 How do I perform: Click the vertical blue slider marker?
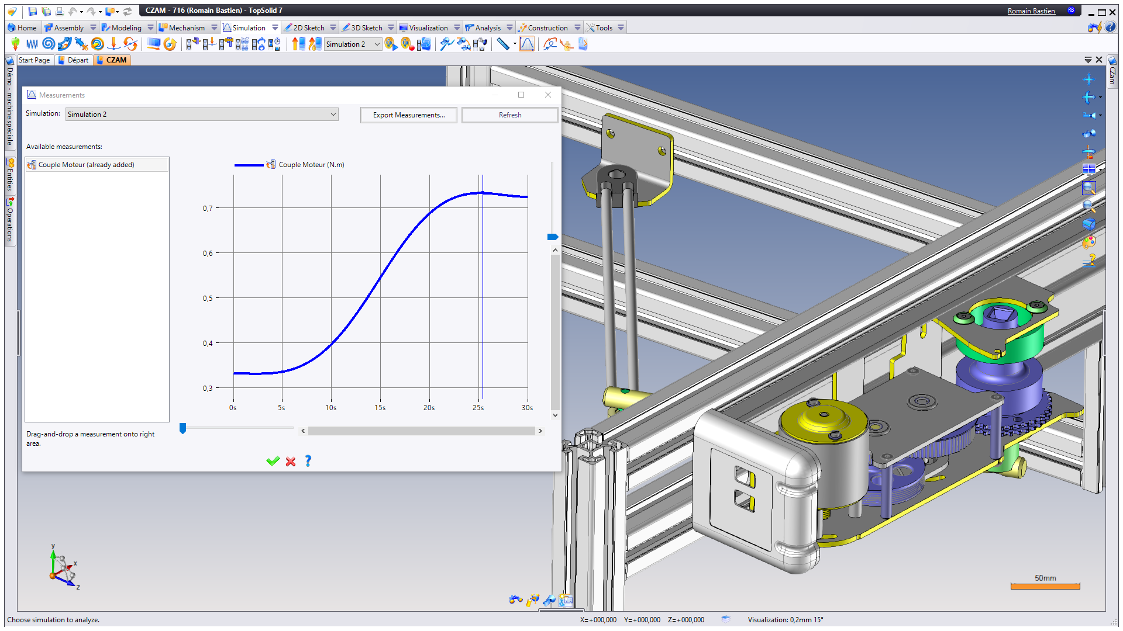[552, 237]
